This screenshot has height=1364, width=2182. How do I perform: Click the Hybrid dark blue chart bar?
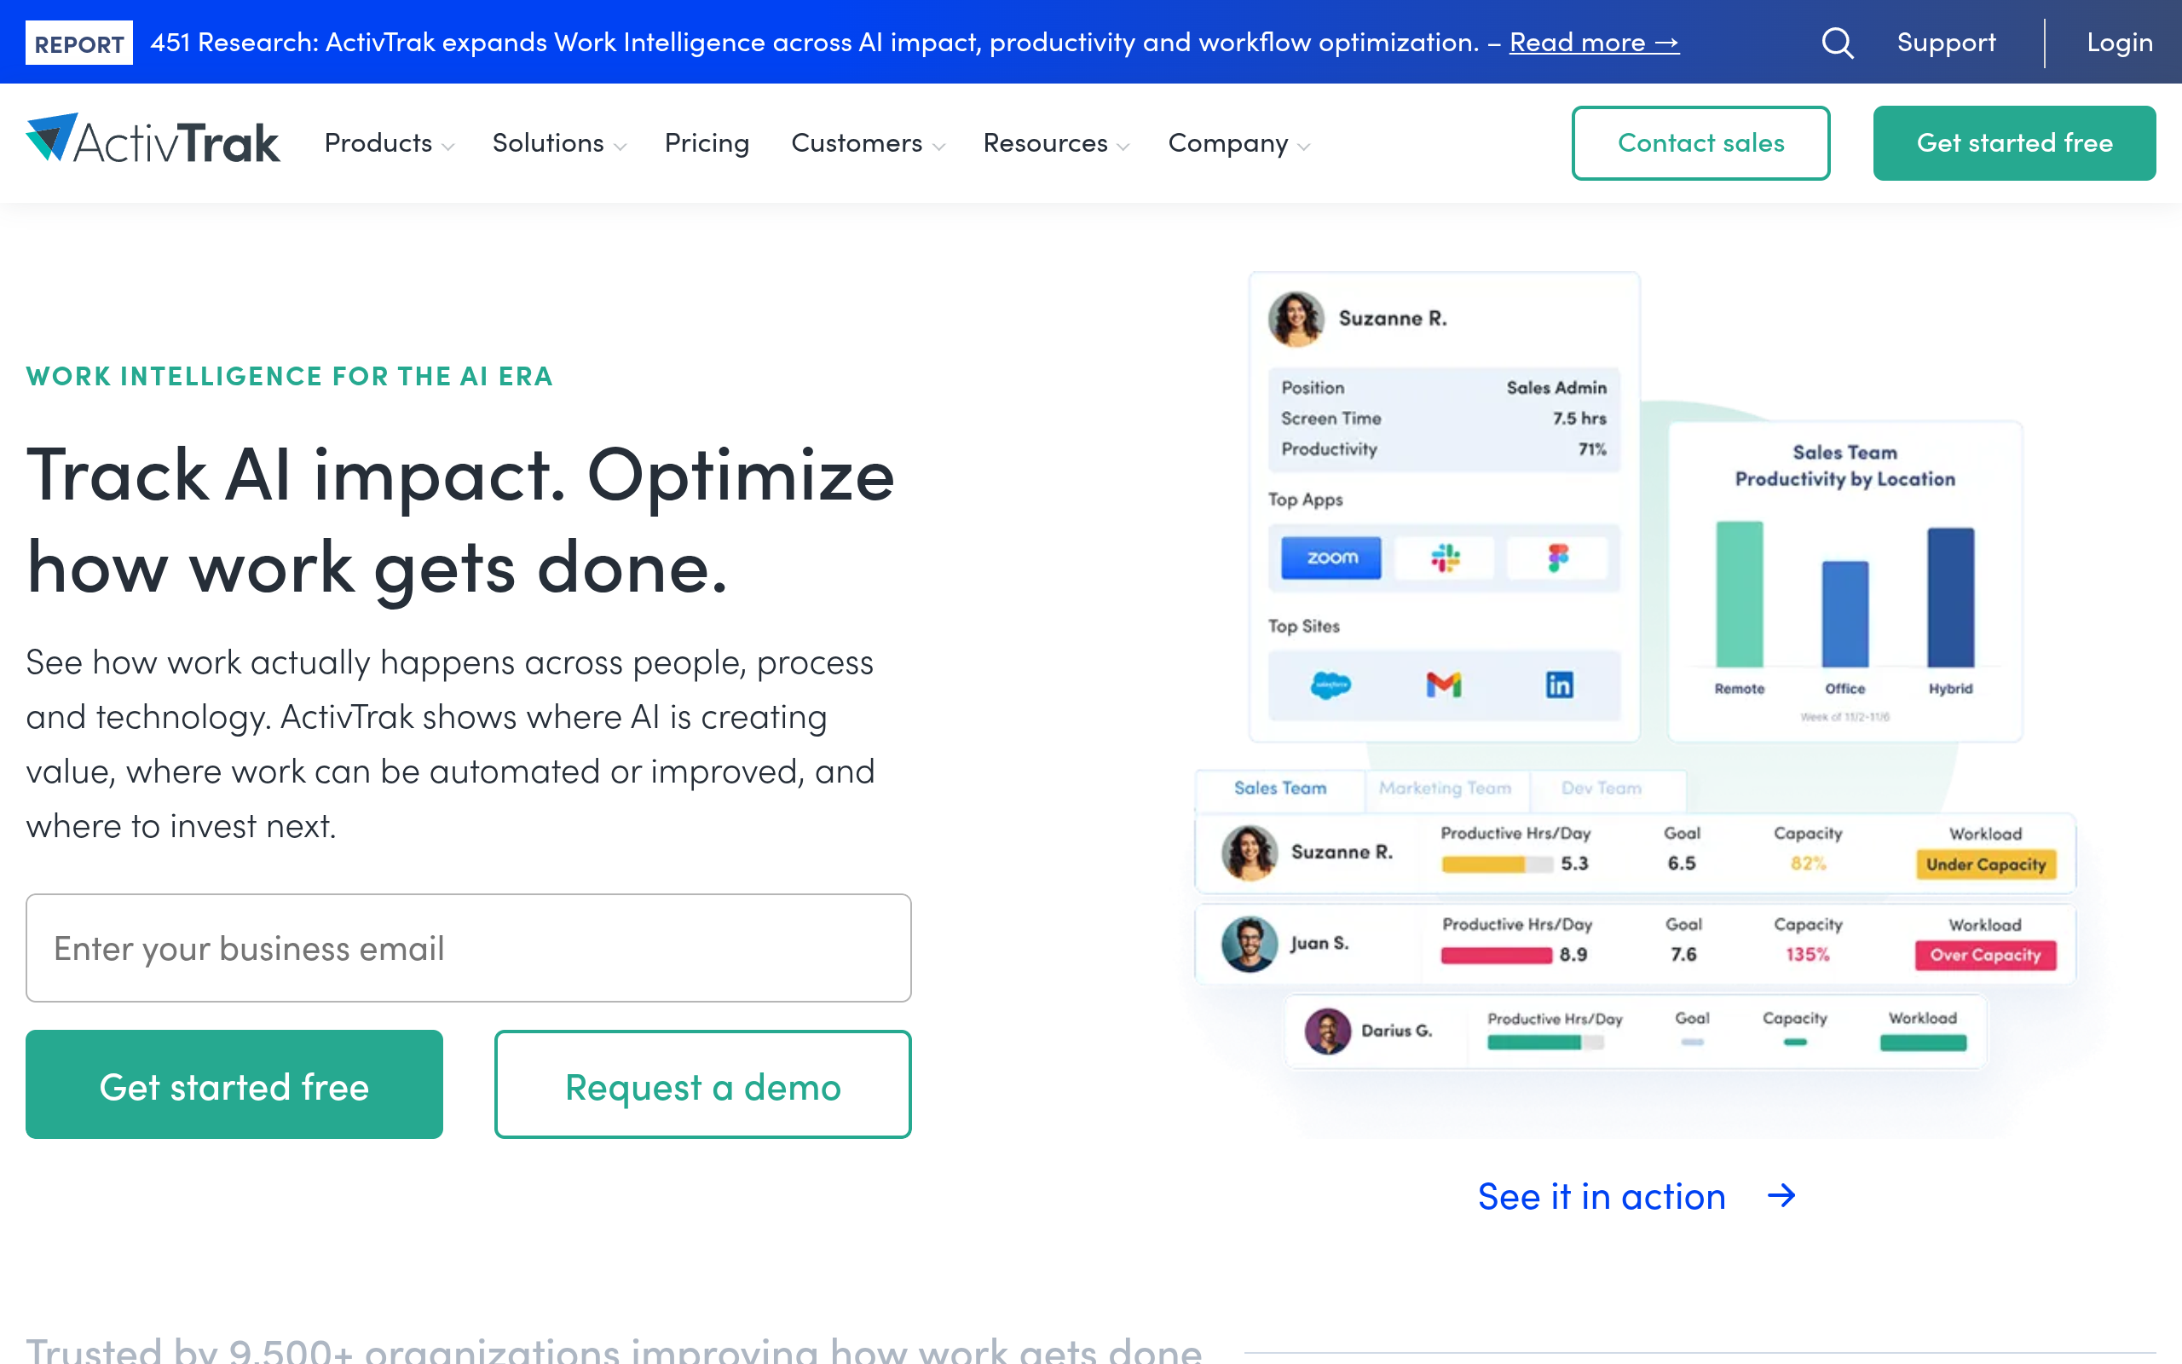pyautogui.click(x=1950, y=598)
